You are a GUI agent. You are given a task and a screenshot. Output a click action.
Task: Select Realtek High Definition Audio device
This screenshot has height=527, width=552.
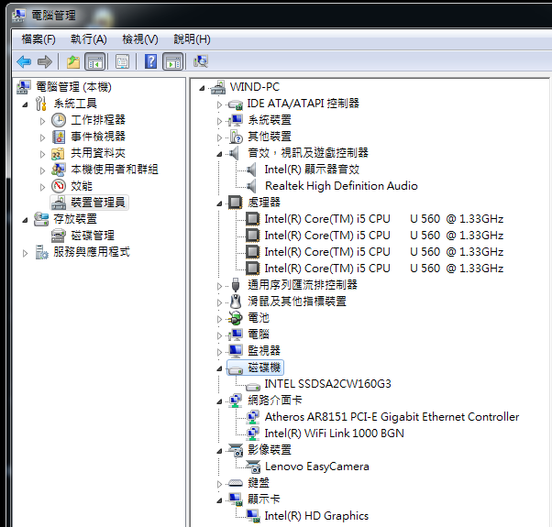(341, 186)
